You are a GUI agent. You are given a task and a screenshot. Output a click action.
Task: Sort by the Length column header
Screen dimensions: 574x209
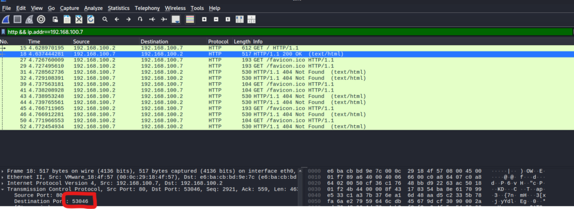tap(242, 41)
